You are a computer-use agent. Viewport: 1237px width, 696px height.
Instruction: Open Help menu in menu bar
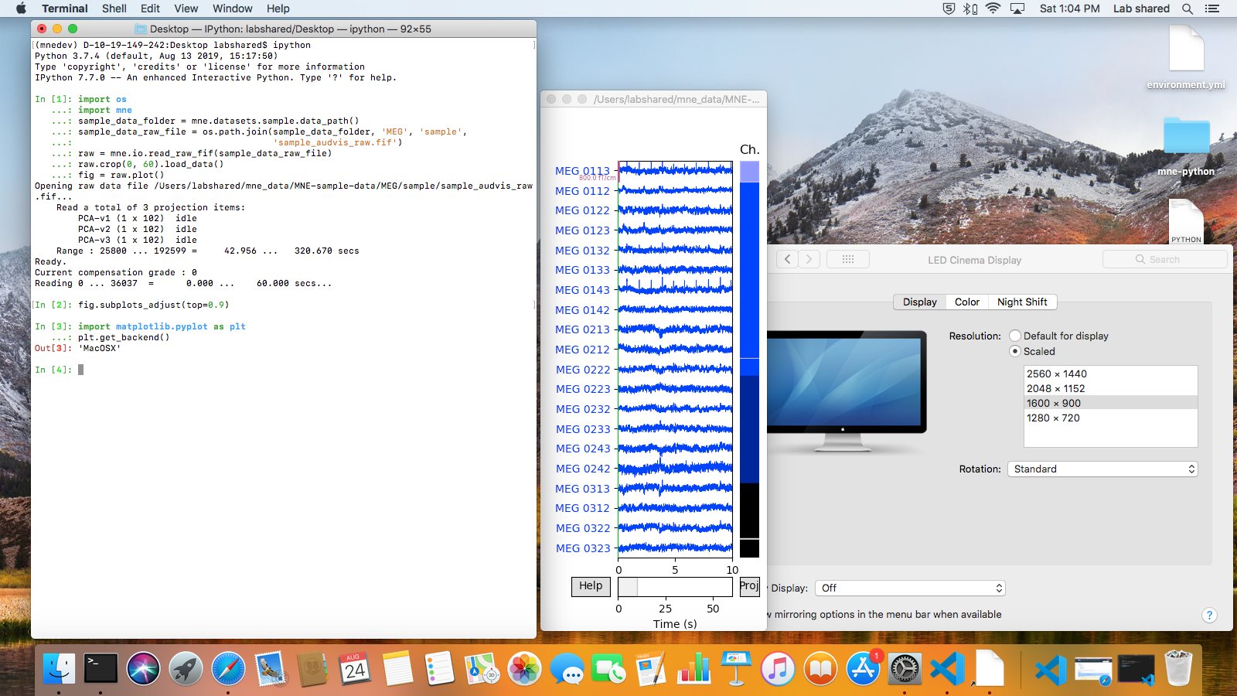click(278, 9)
